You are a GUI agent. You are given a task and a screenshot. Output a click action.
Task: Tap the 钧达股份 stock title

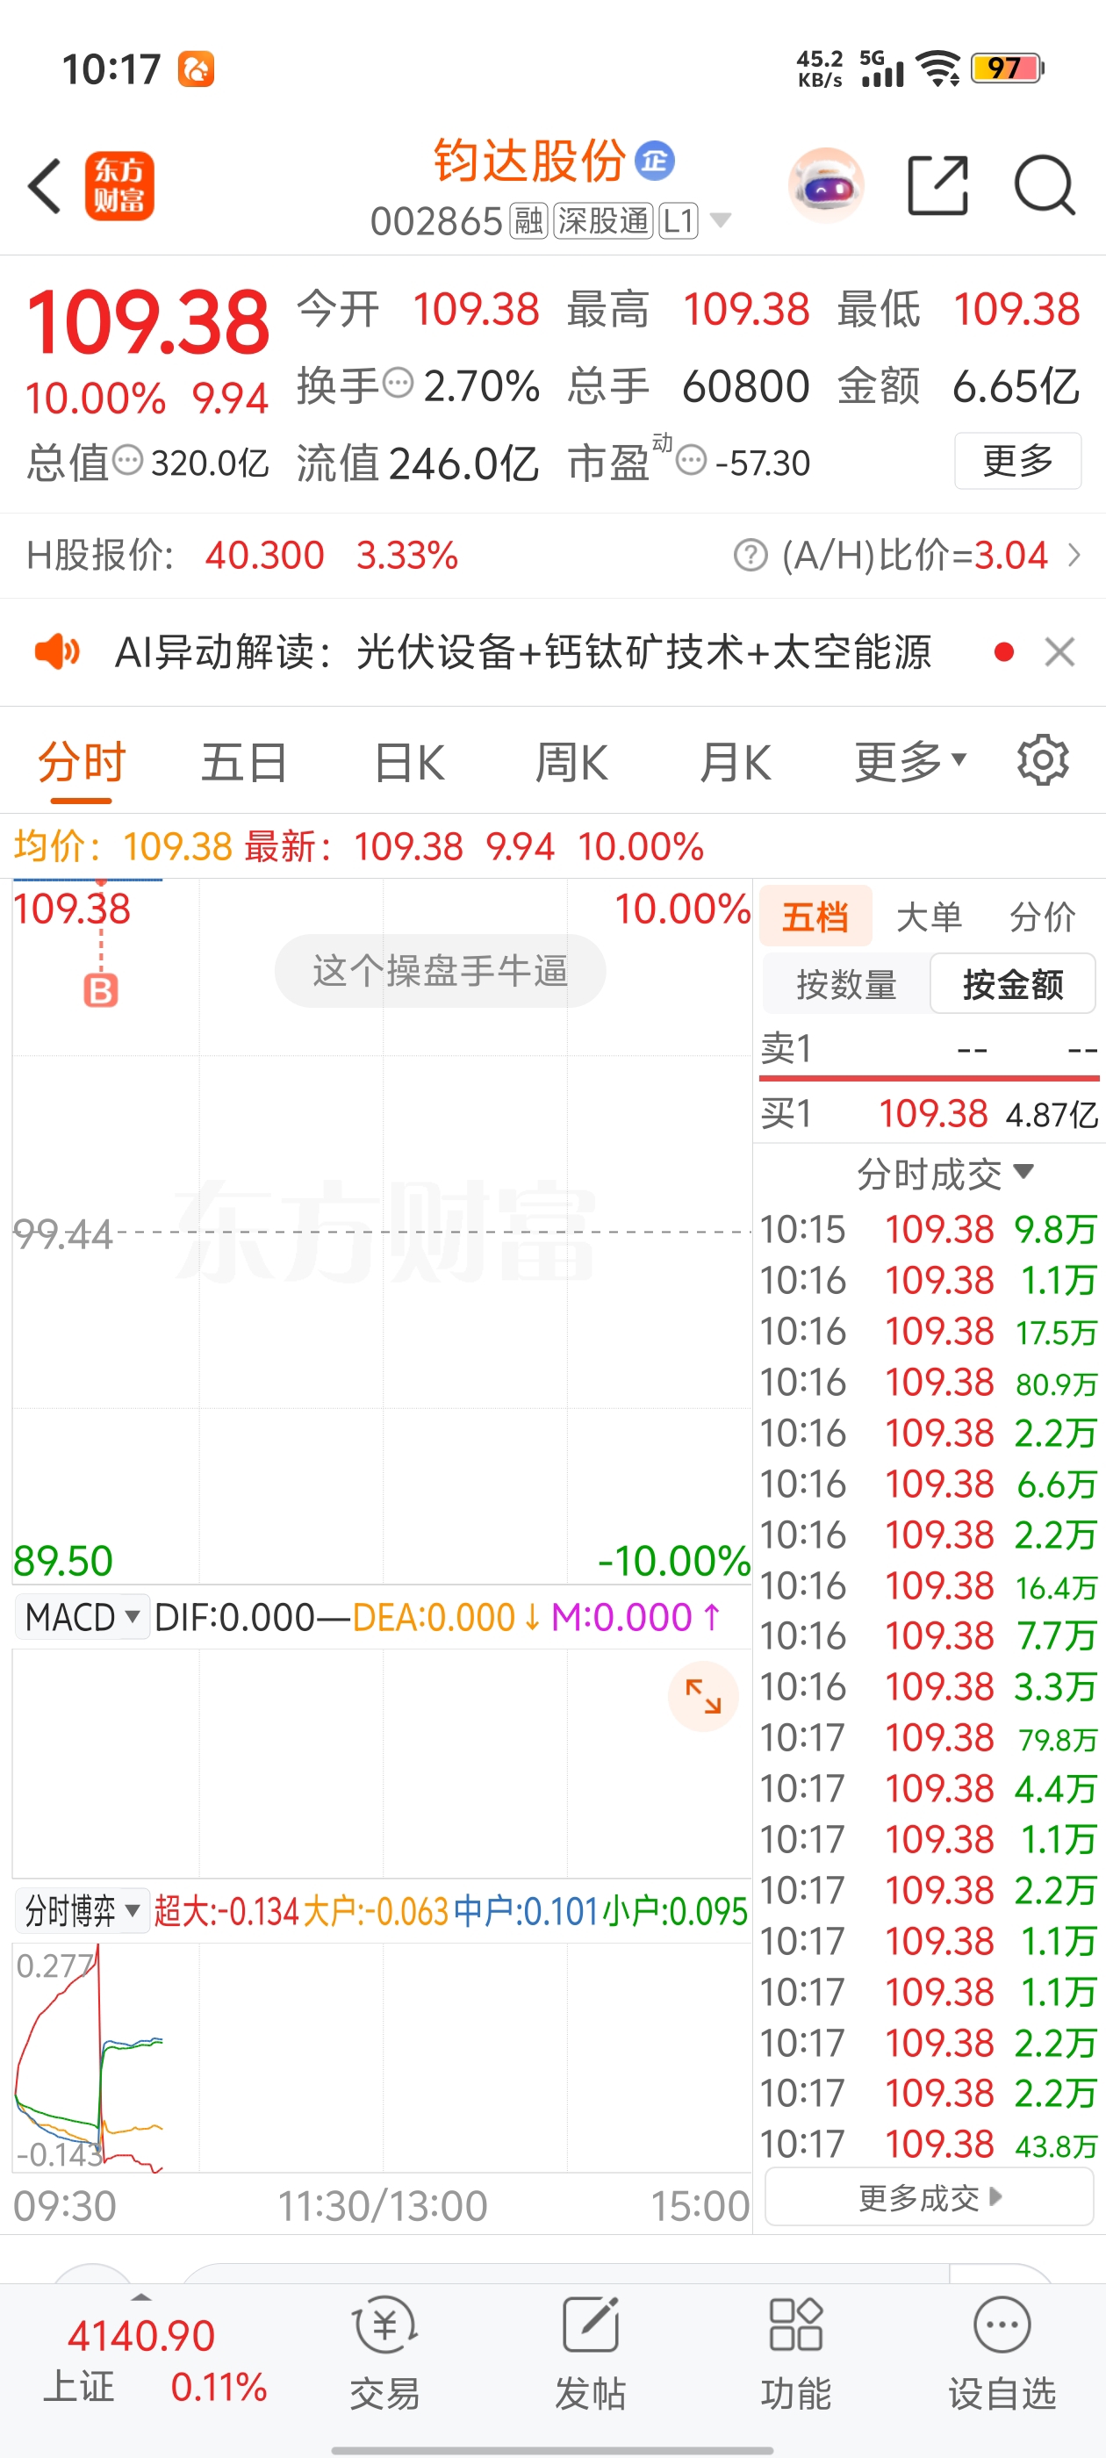point(529,162)
